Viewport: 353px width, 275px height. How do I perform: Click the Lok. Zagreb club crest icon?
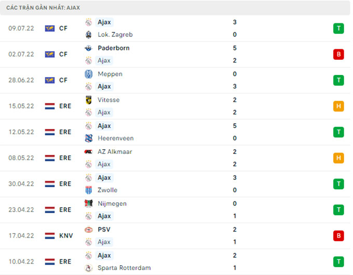point(88,34)
